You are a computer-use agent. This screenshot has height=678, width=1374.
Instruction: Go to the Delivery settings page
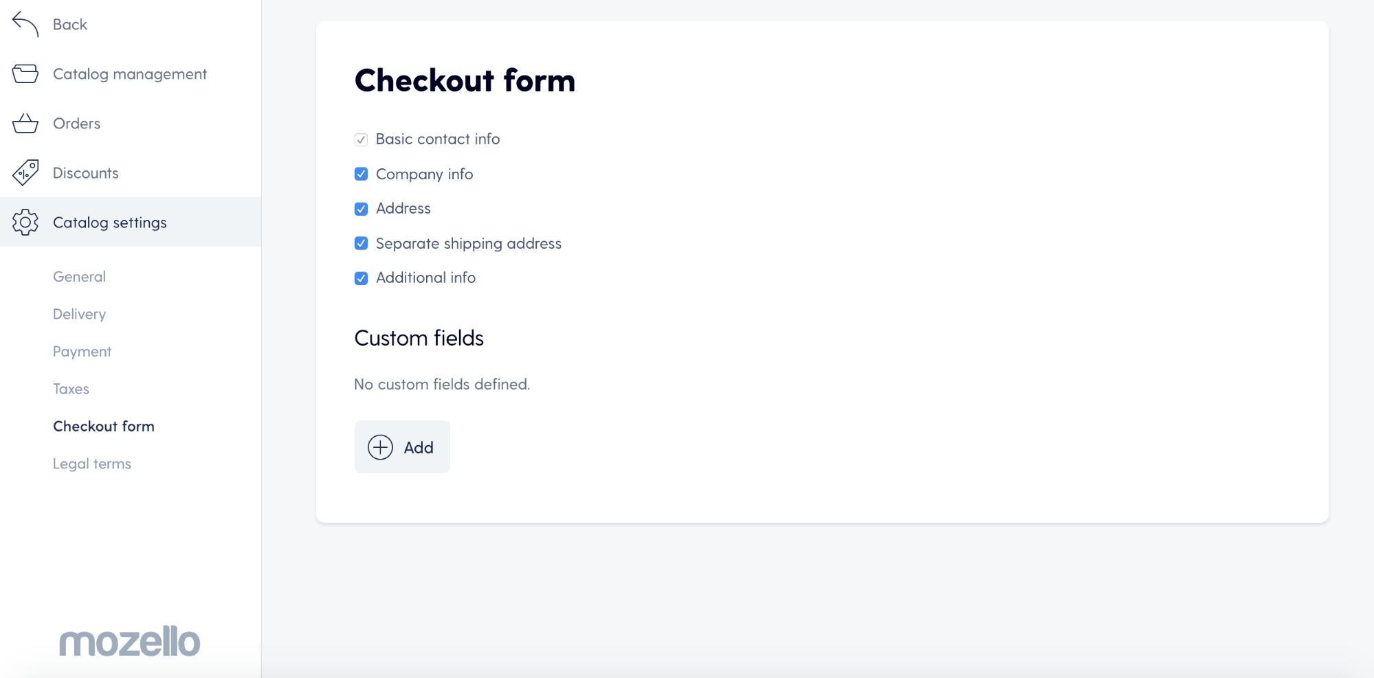pyautogui.click(x=79, y=314)
